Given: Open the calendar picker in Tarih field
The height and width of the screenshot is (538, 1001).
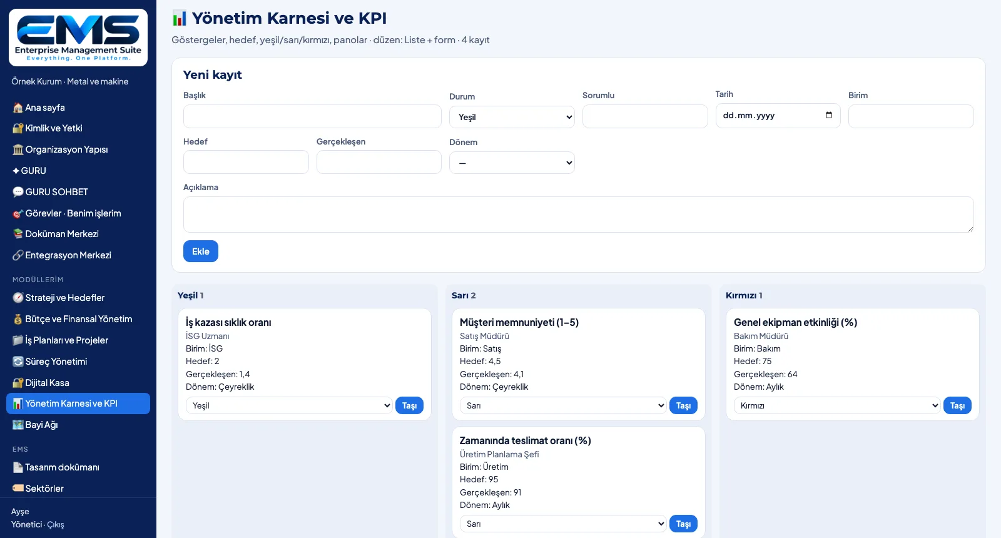Looking at the screenshot, I should pos(829,115).
